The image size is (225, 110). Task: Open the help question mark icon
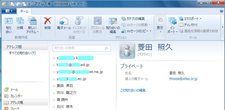[222, 11]
